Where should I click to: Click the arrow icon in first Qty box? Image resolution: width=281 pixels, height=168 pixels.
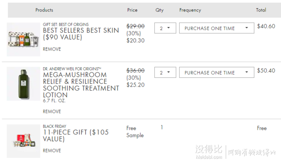click(169, 28)
